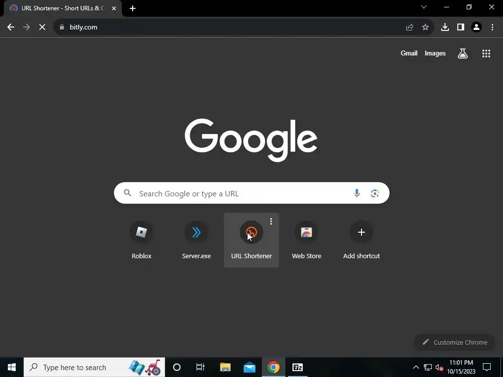Open Chrome downloads icon
This screenshot has width=503, height=377.
point(445,27)
